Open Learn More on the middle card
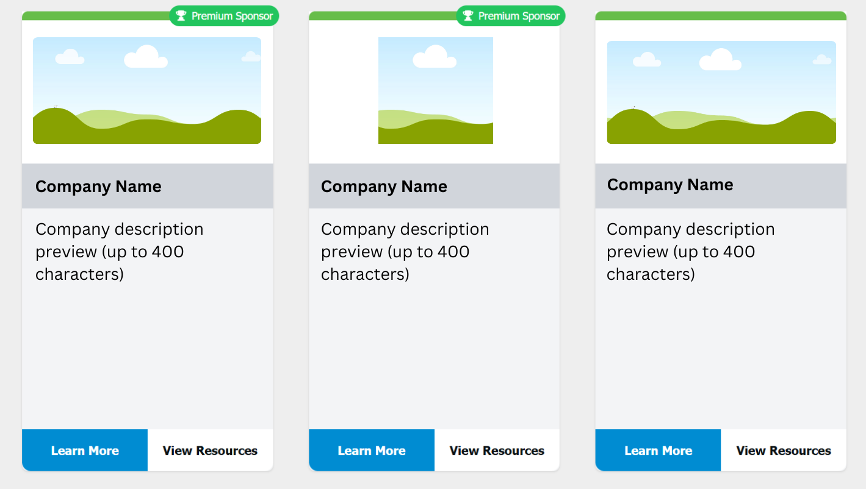The width and height of the screenshot is (866, 489). pyautogui.click(x=372, y=451)
